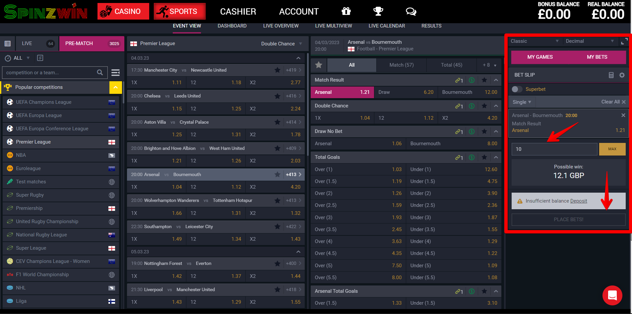Image resolution: width=632 pixels, height=314 pixels.
Task: Favorite the Manchester City vs Newcastle match
Action: (x=278, y=70)
